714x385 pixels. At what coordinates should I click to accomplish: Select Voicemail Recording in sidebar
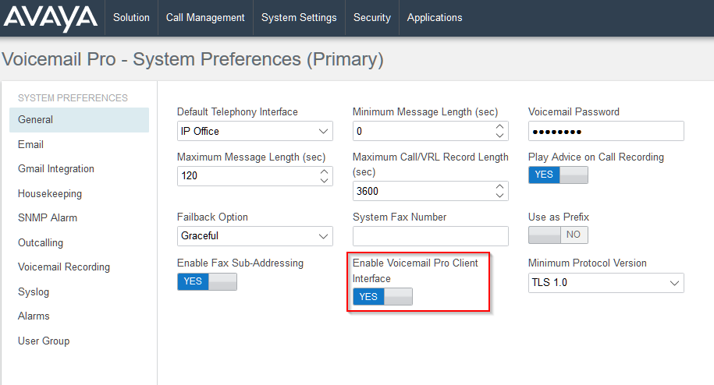coord(64,267)
